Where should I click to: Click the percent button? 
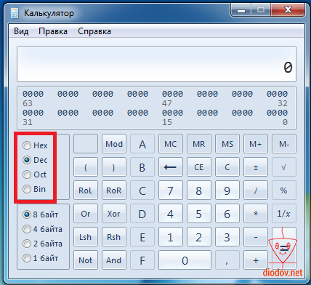[284, 190]
